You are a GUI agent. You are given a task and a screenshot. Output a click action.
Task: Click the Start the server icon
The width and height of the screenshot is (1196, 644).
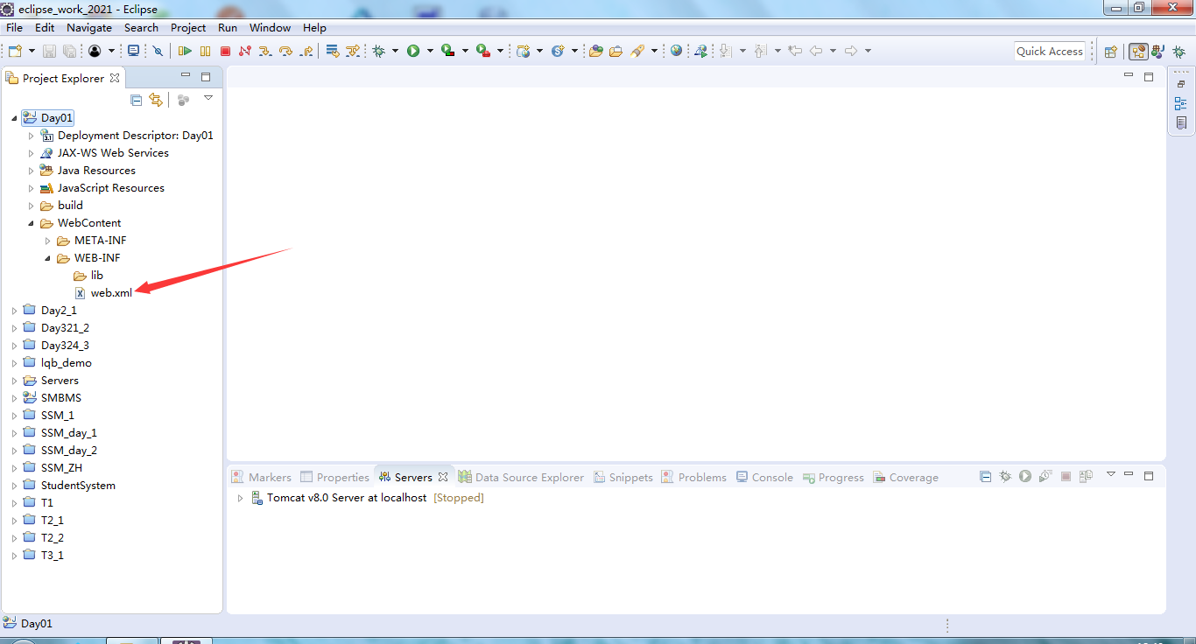[x=1025, y=477]
